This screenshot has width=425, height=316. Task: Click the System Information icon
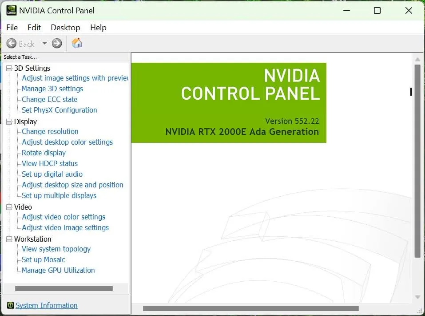(11, 305)
